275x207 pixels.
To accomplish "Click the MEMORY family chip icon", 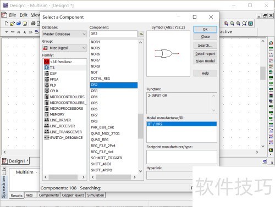I will pos(47,114).
